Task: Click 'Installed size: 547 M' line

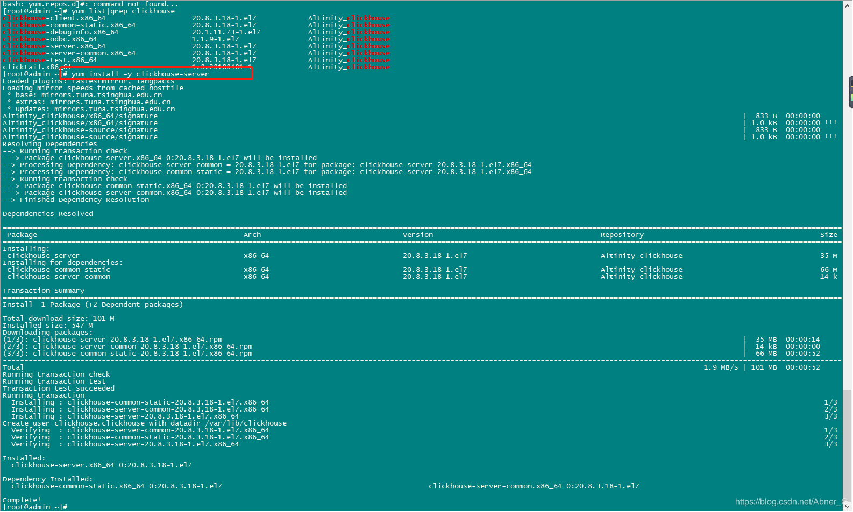Action: tap(48, 325)
